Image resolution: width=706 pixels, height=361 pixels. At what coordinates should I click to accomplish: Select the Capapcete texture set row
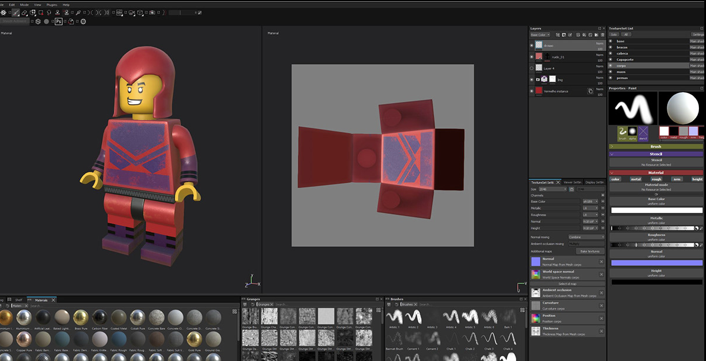point(648,59)
